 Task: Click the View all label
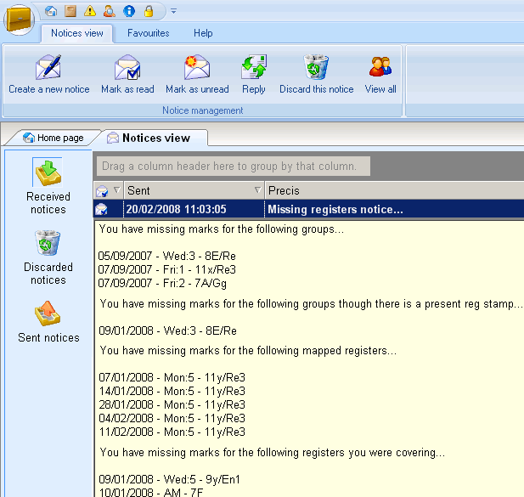coord(380,89)
